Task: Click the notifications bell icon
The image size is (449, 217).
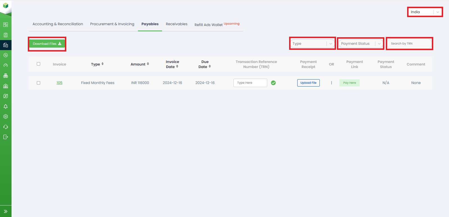Action: [6, 106]
